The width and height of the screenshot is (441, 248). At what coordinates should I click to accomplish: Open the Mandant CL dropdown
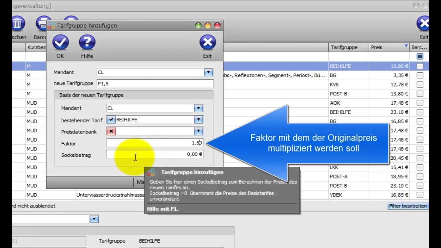click(x=208, y=72)
